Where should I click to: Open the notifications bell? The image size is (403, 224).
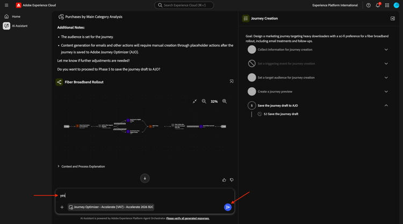(378, 5)
